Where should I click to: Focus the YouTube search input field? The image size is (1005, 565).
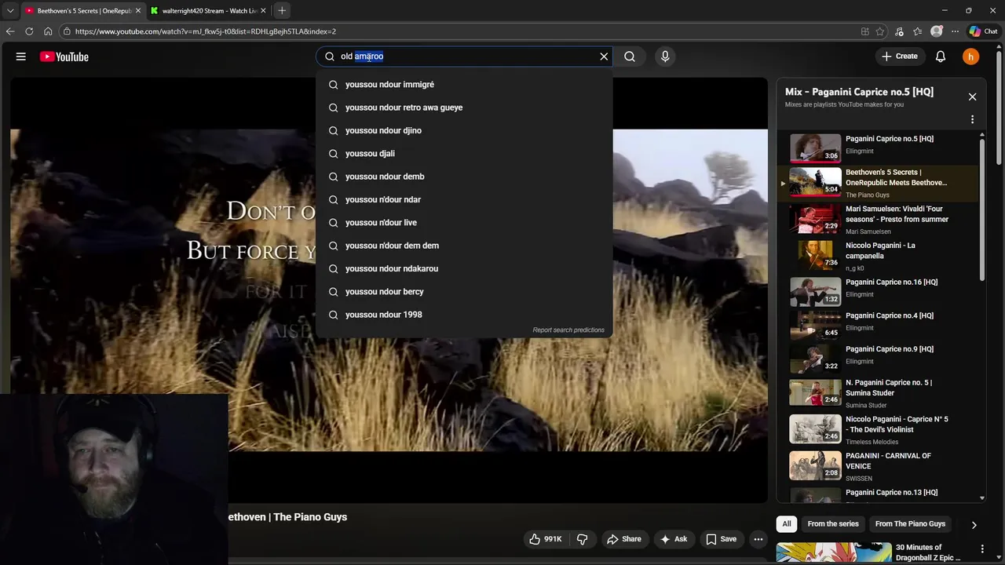pos(463,56)
